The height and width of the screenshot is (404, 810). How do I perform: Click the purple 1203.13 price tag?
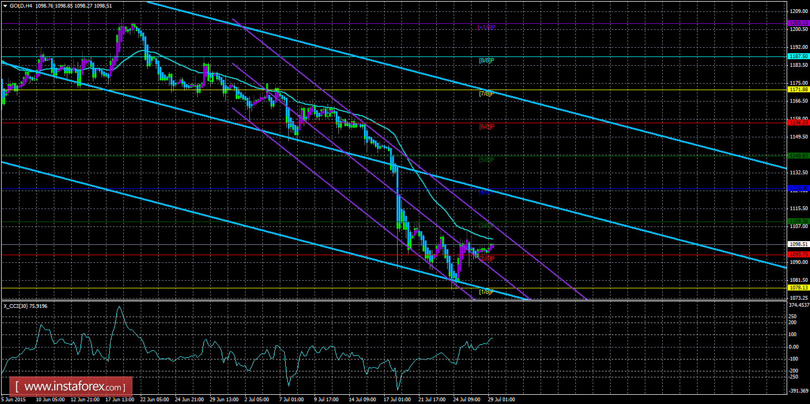[798, 23]
